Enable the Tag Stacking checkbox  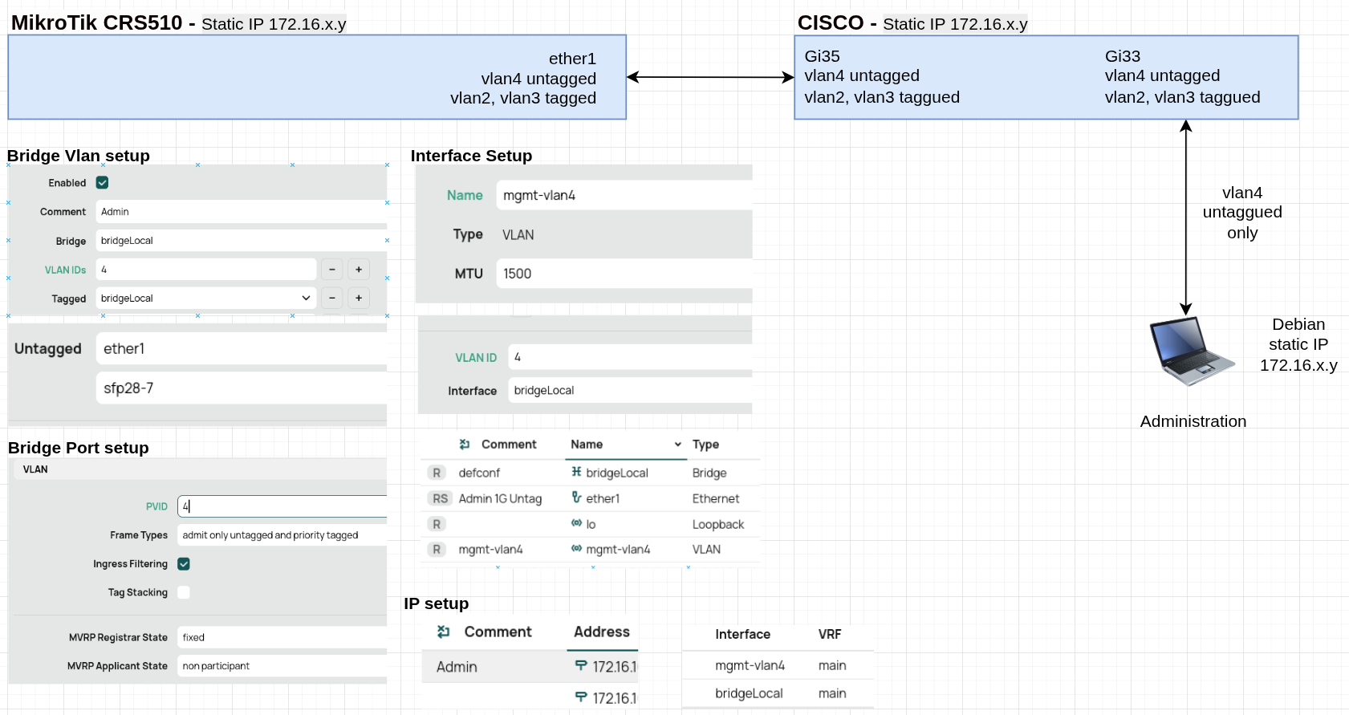pyautogui.click(x=184, y=593)
